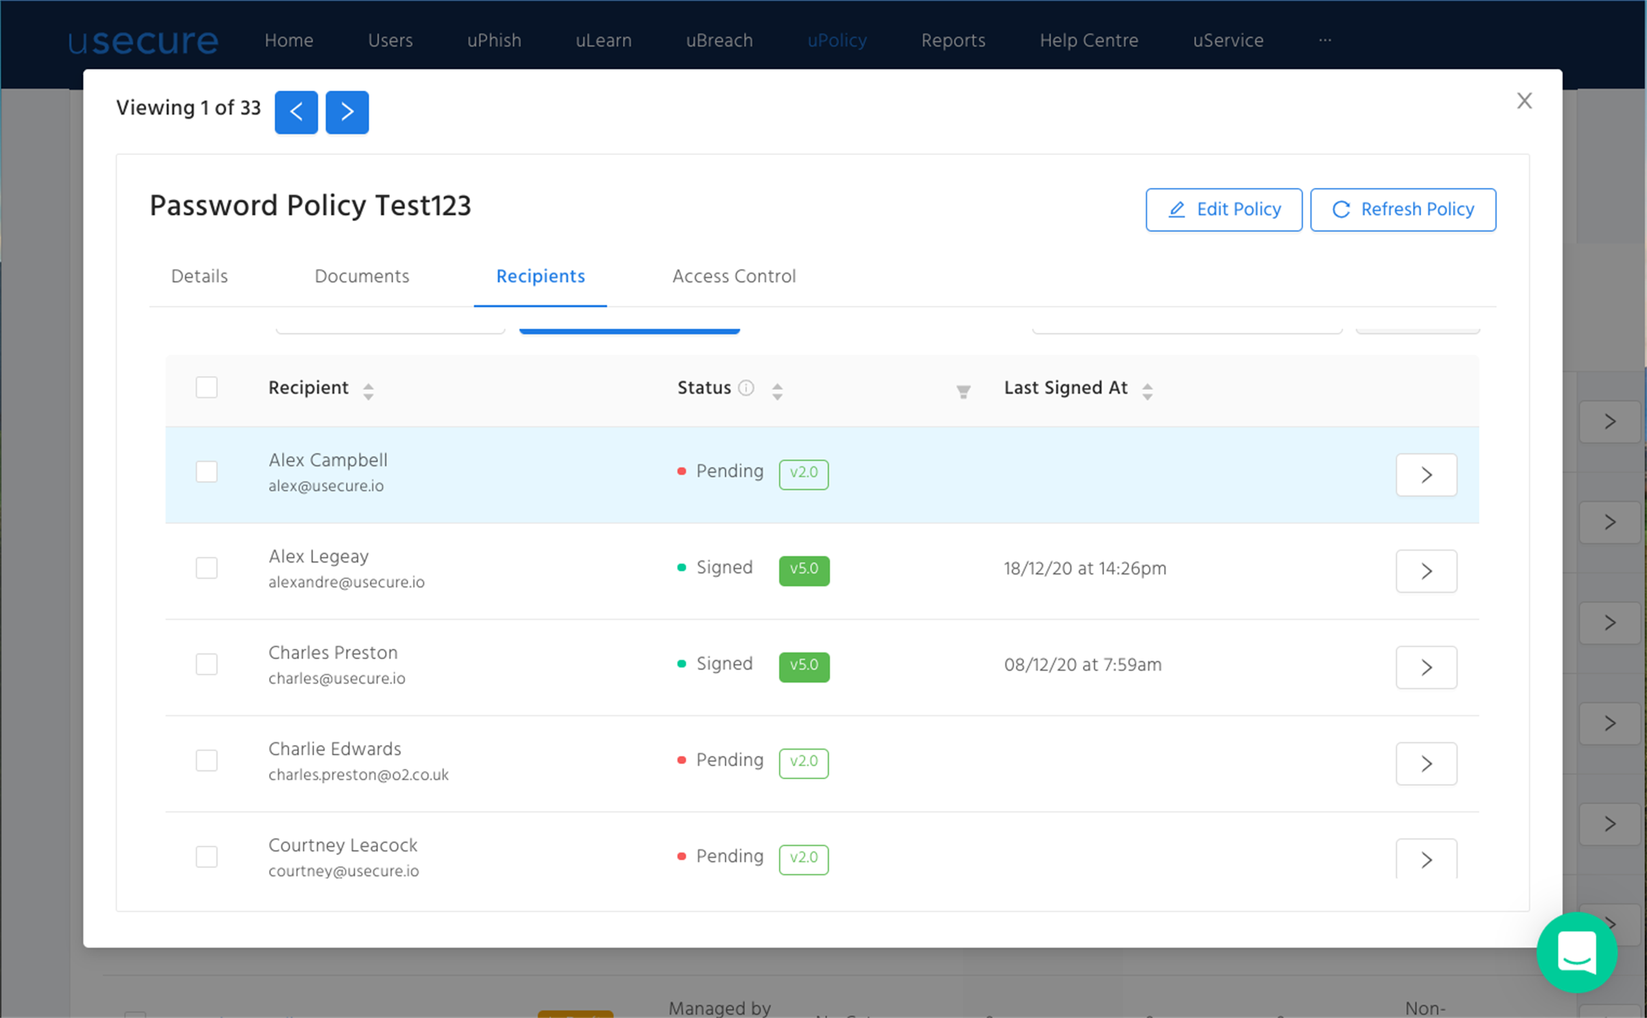
Task: Go to the previous policy arrow
Action: pos(296,112)
